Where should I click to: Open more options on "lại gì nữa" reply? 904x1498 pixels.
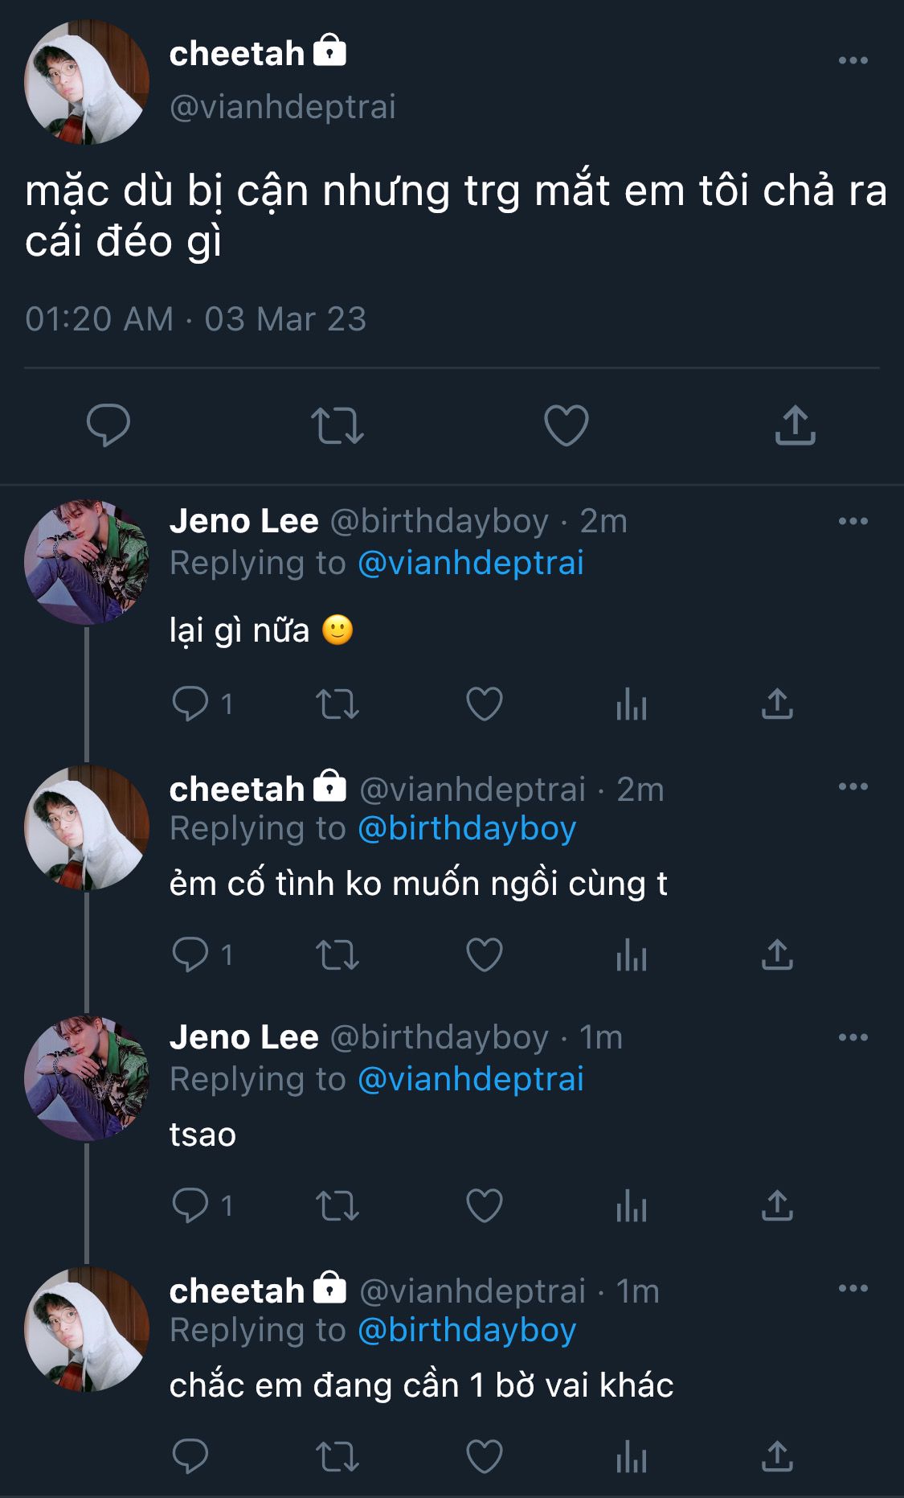853,521
